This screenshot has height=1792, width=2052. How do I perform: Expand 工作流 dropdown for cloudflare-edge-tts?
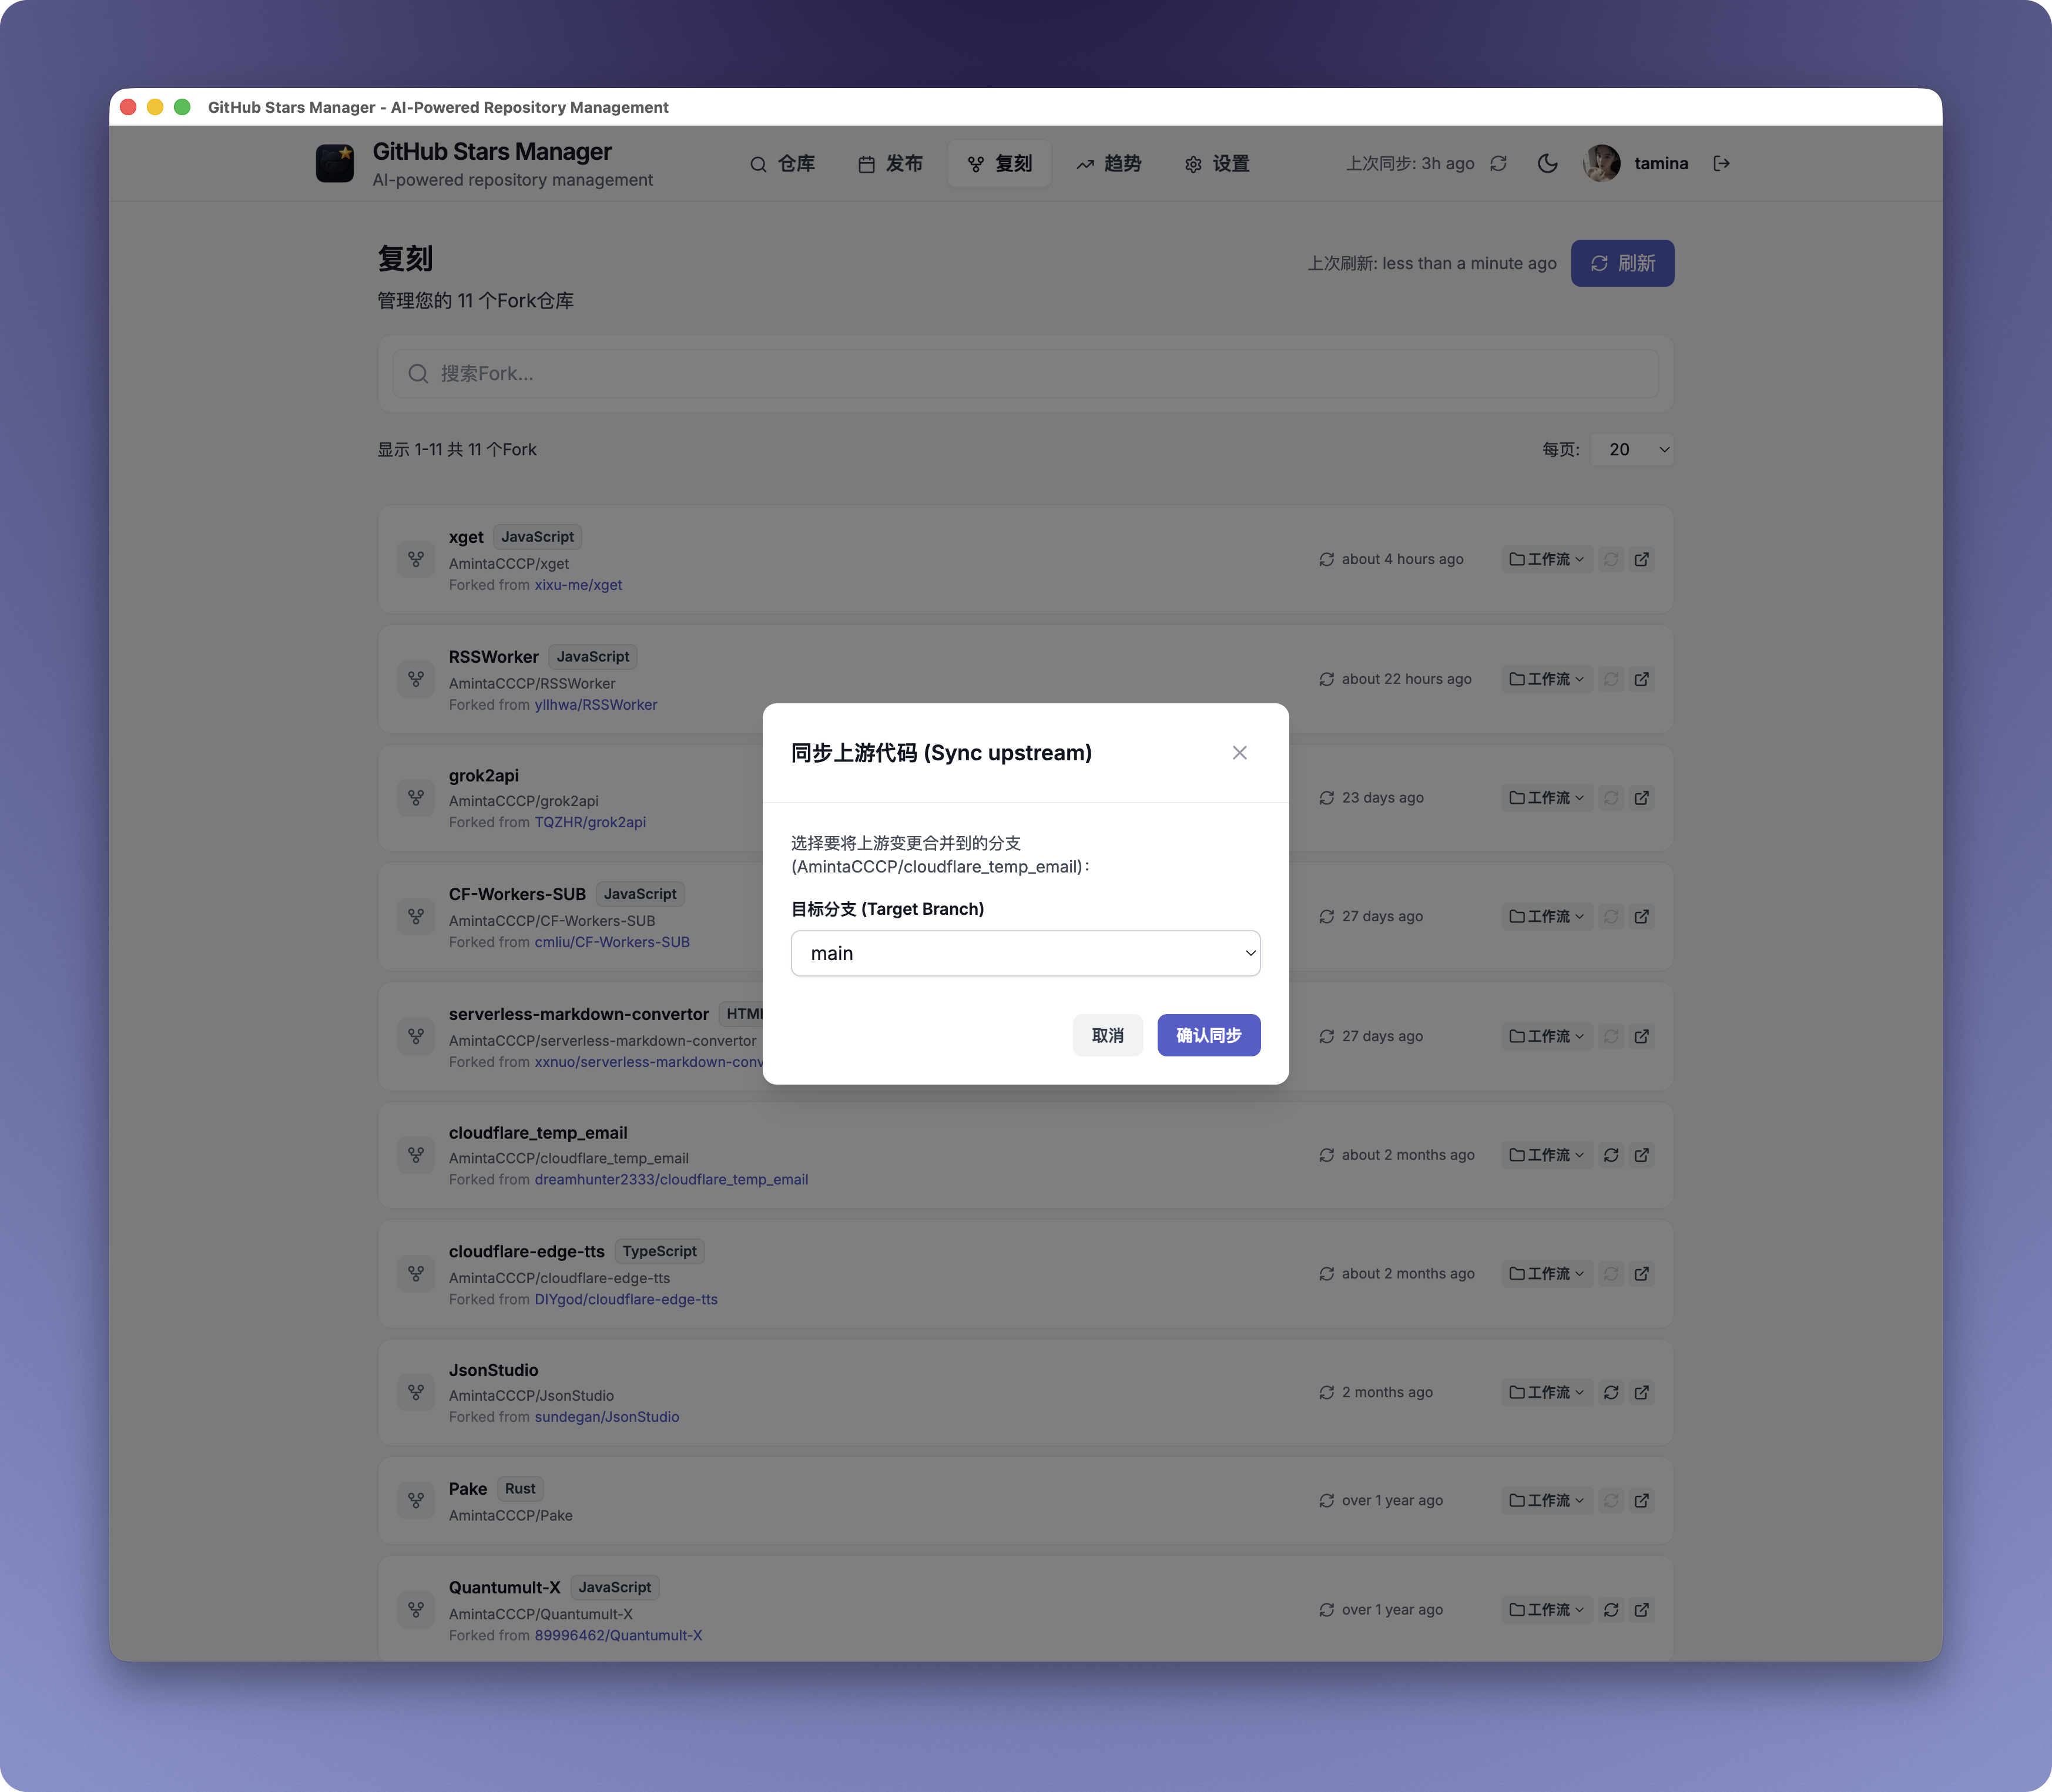[1546, 1274]
